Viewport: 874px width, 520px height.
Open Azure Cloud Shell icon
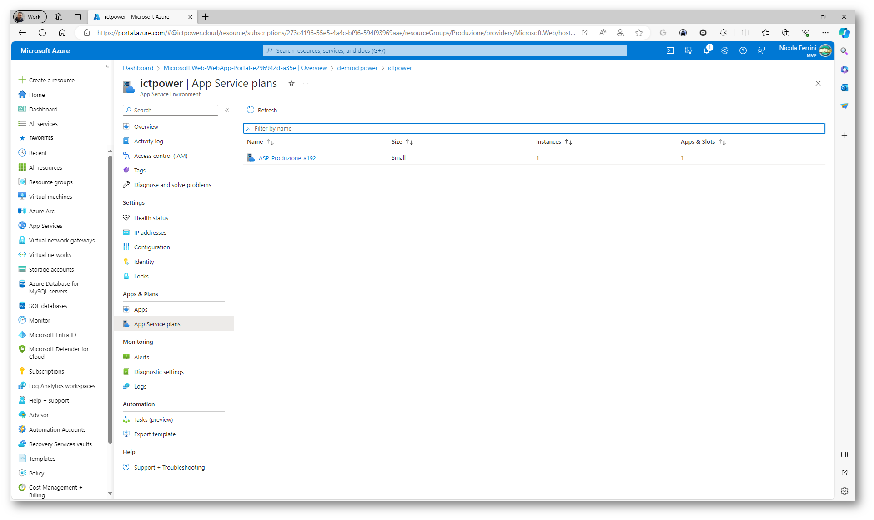pyautogui.click(x=670, y=50)
